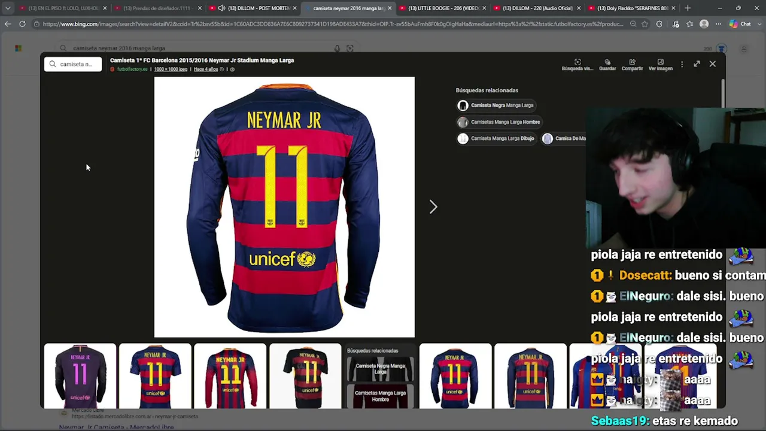Open the Búsqueda visual tool

(x=577, y=65)
